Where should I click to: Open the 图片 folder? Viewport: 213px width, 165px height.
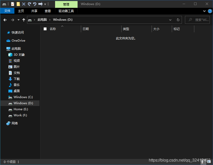tap(17, 67)
